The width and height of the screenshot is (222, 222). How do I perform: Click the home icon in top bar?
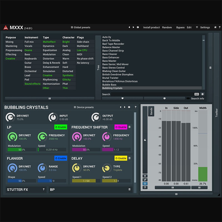coord(215,27)
